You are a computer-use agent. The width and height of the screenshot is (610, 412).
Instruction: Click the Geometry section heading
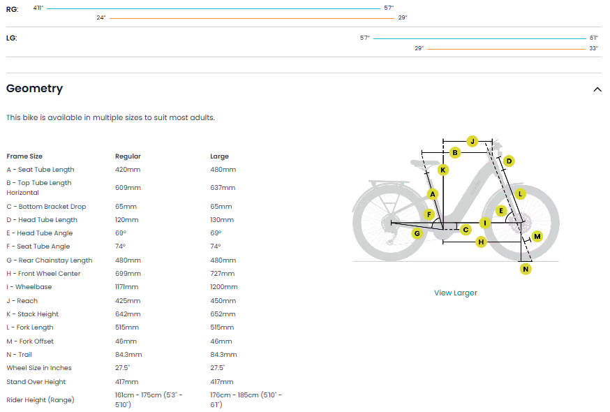tap(34, 89)
